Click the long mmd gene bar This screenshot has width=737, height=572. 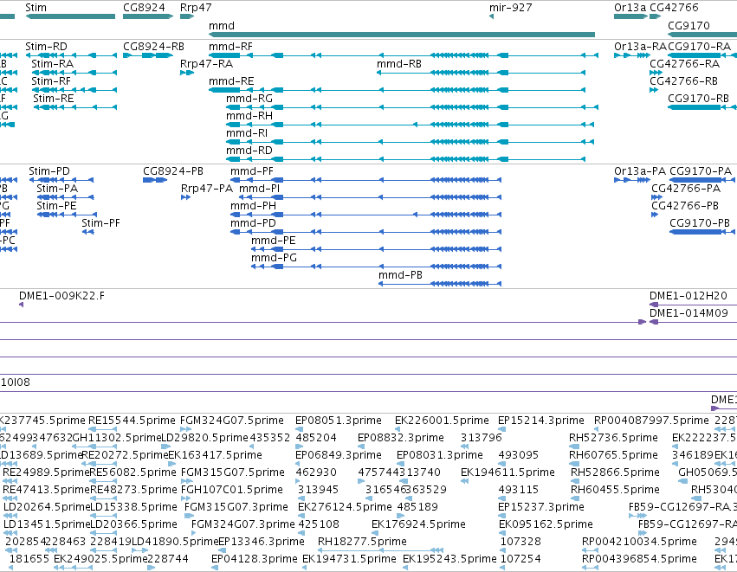[402, 35]
